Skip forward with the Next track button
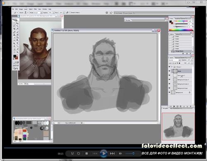This screenshot has height=161, width=207. 112,154
